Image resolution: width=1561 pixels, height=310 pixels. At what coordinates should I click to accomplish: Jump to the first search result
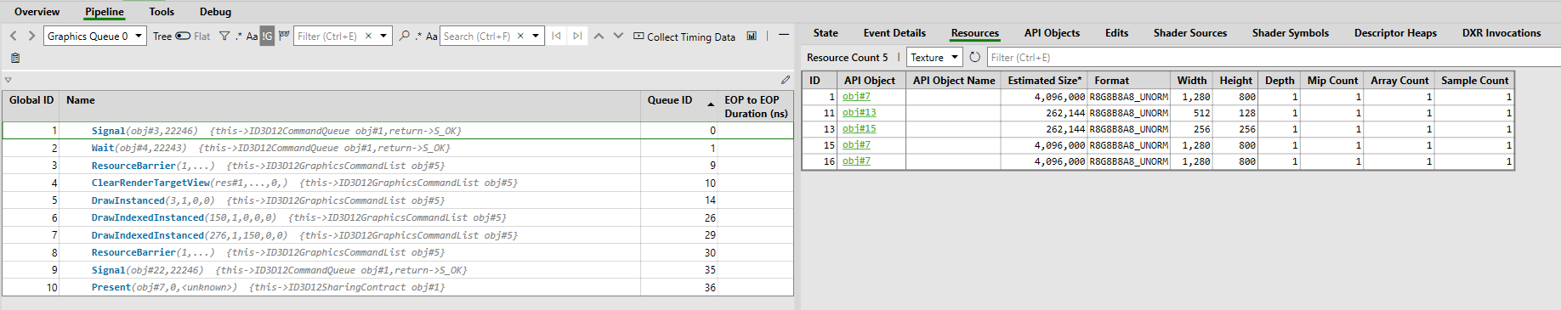[x=556, y=36]
